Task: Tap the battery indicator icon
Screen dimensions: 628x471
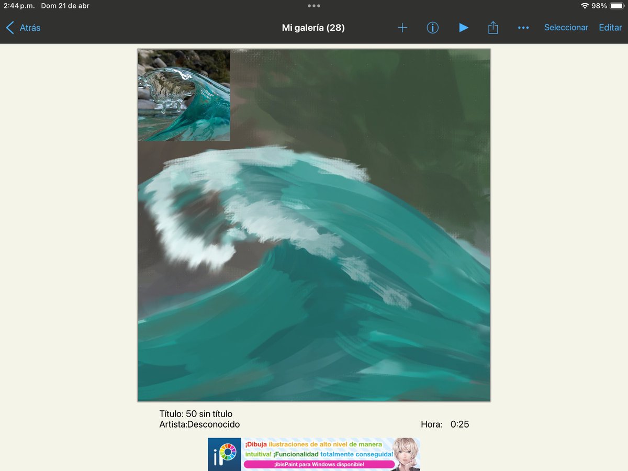Action: point(616,6)
